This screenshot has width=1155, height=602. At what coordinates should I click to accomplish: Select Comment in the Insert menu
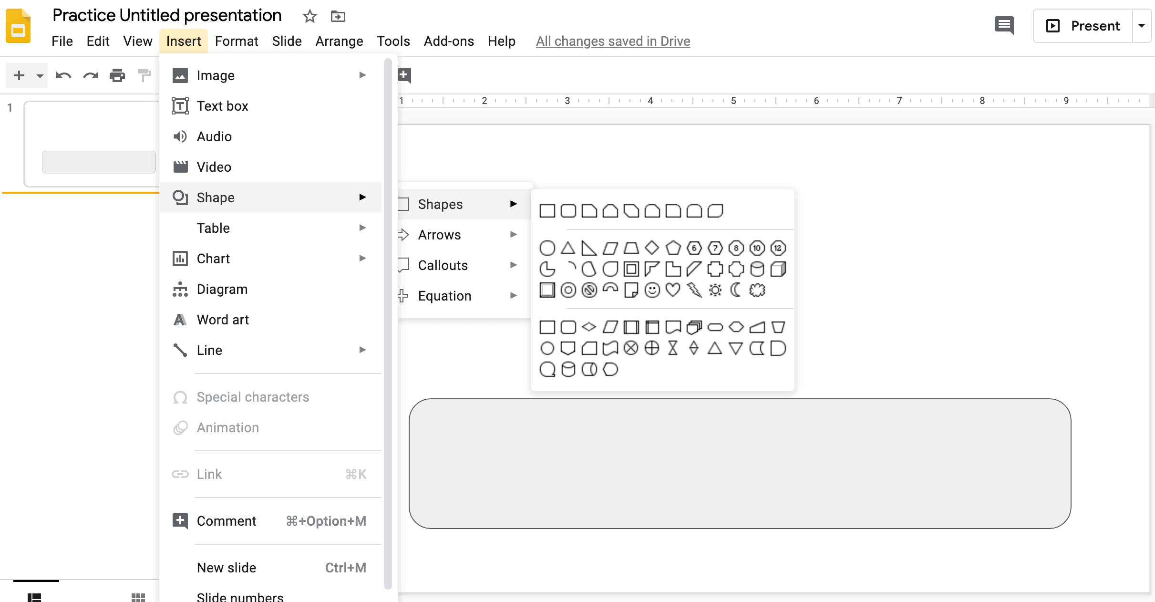click(x=270, y=521)
